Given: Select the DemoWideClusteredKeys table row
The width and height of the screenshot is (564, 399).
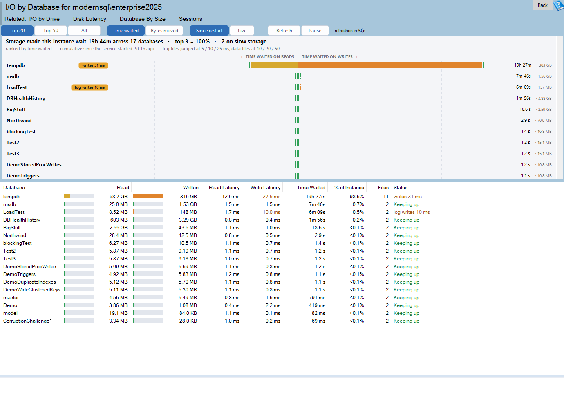Looking at the screenshot, I should click(282, 290).
